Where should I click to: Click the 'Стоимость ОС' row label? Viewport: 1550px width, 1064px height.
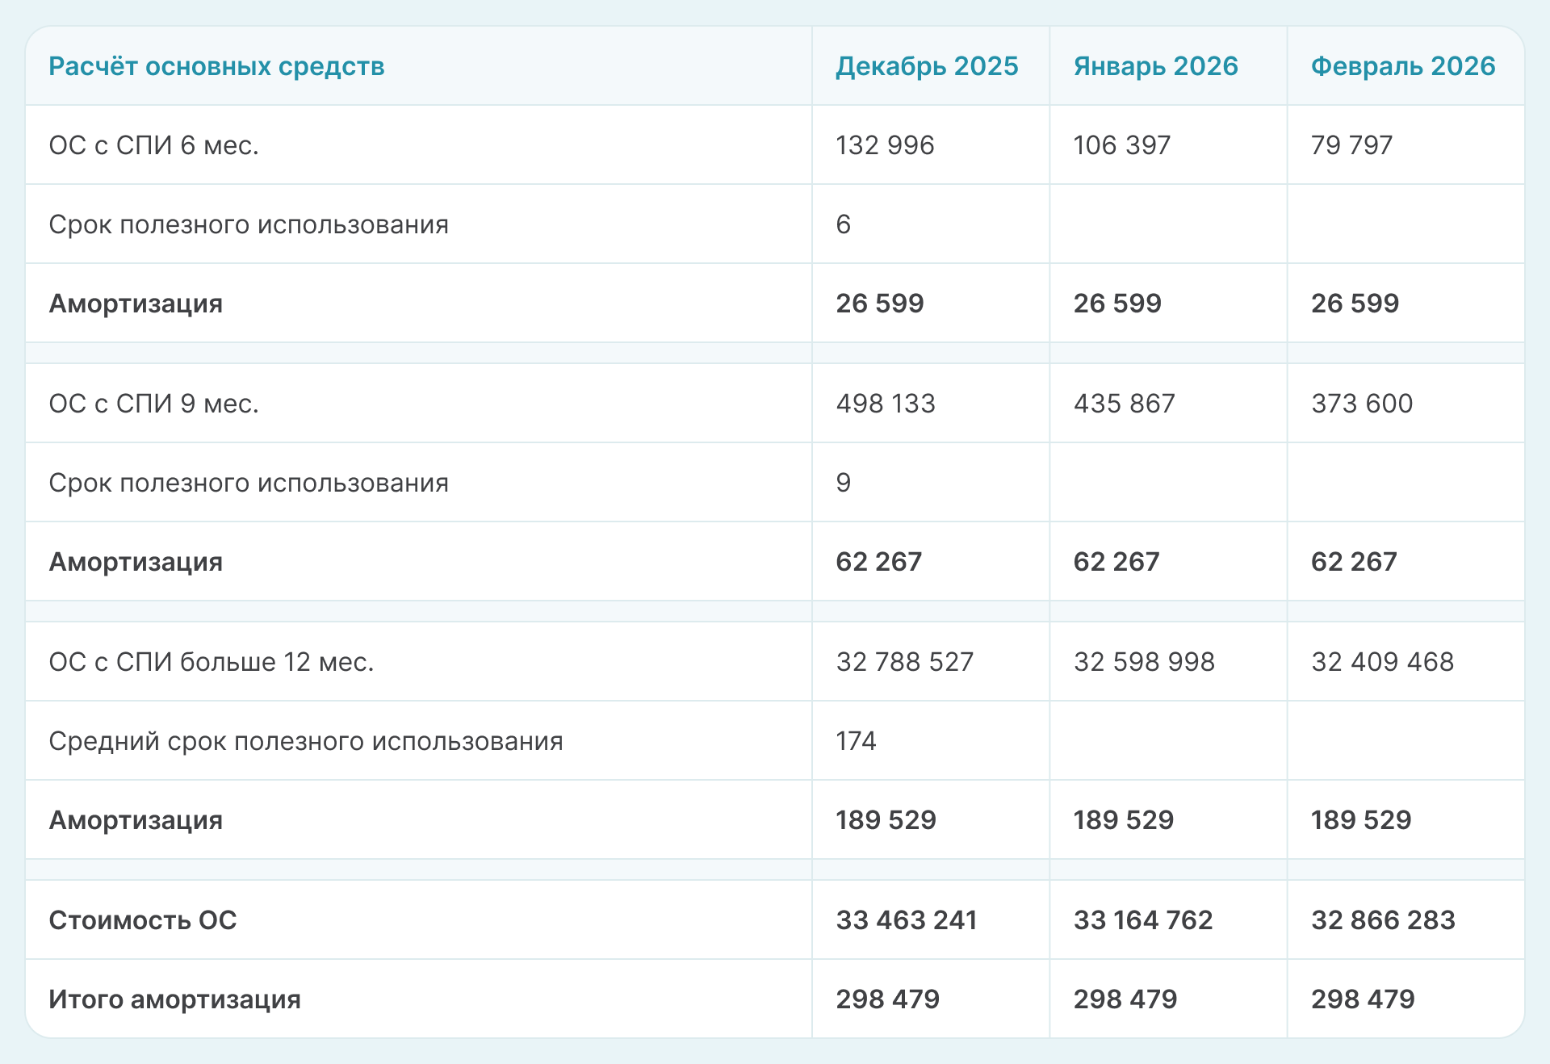[x=143, y=920]
